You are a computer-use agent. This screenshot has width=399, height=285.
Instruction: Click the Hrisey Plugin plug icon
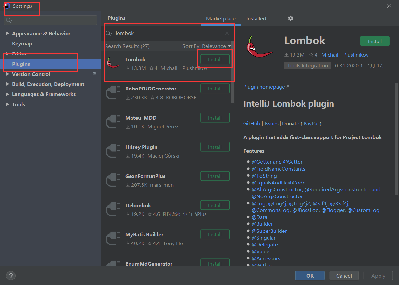coord(113,151)
